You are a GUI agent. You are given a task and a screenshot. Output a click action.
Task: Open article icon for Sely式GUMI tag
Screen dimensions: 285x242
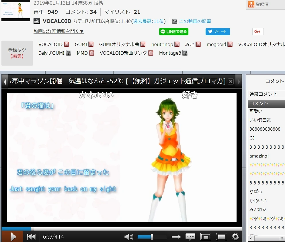(68, 53)
